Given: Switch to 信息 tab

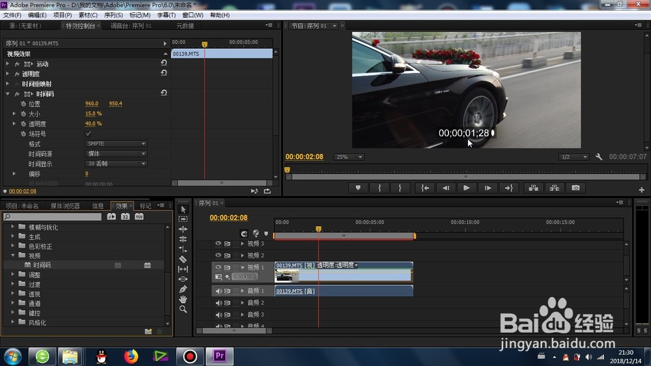Looking at the screenshot, I should (x=98, y=206).
